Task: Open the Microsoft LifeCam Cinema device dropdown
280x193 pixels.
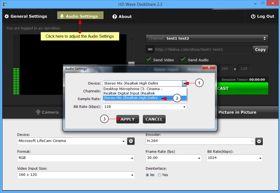Action: tap(72, 141)
